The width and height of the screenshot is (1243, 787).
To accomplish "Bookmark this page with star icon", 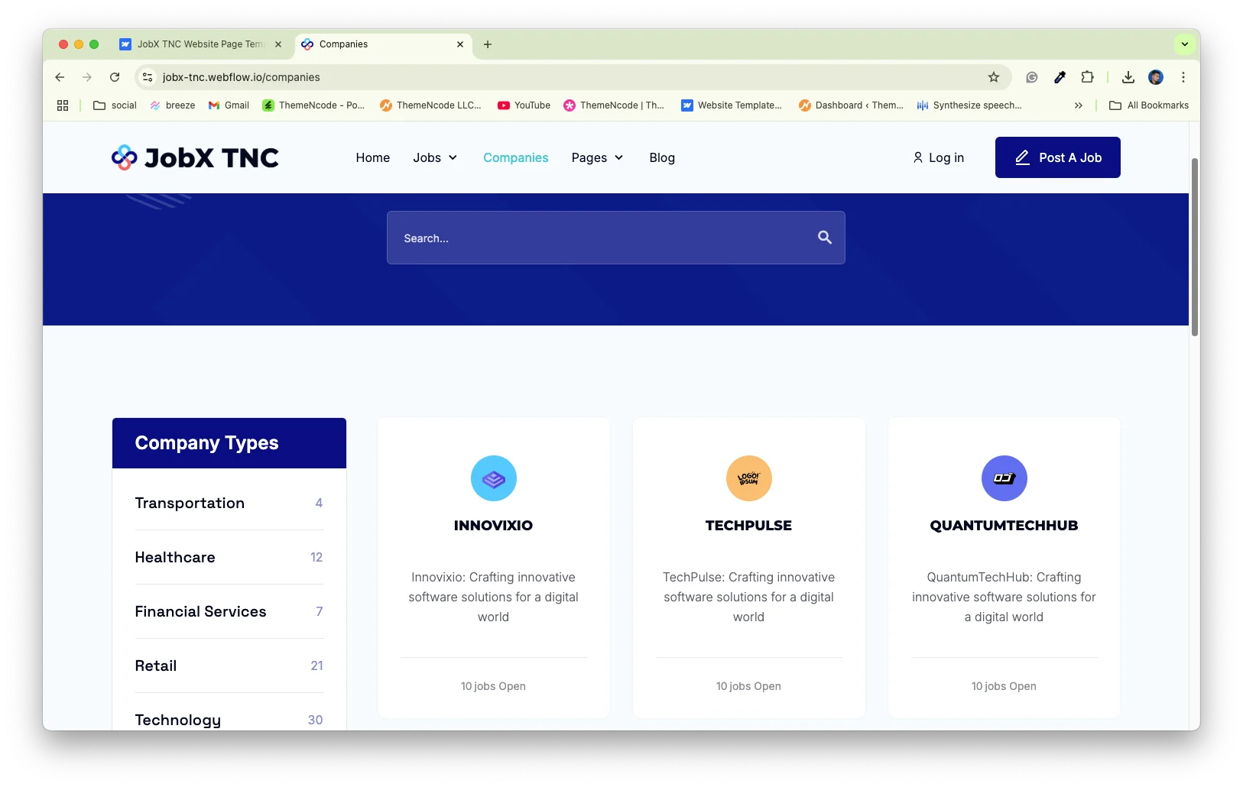I will [x=993, y=77].
